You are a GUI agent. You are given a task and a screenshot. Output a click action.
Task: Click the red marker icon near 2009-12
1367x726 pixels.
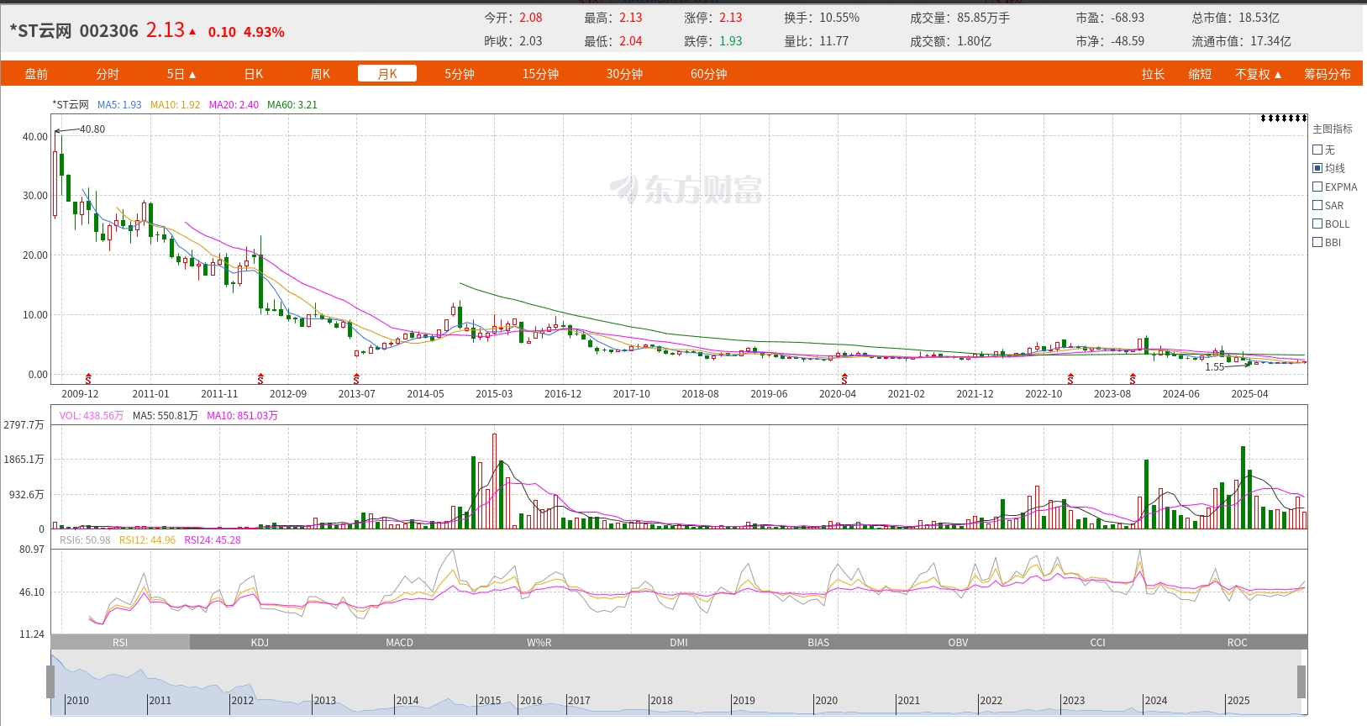click(88, 379)
